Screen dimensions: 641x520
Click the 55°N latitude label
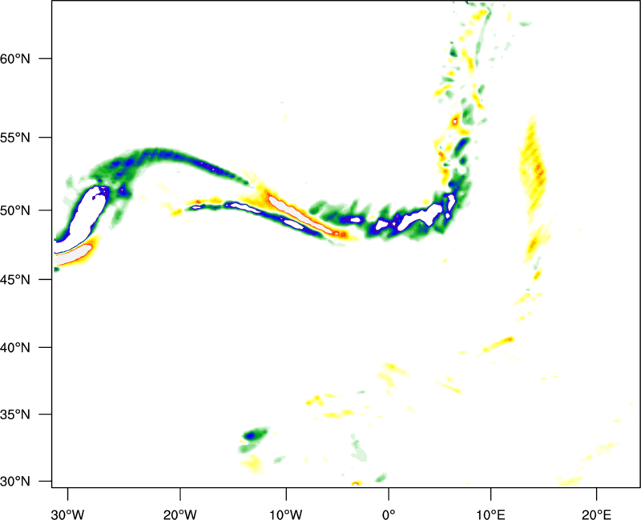[15, 138]
